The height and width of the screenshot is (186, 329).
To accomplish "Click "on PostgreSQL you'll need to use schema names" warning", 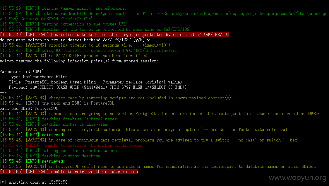I will pyautogui.click(x=158, y=166).
